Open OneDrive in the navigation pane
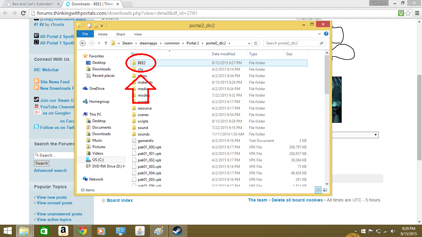This screenshot has height=237, width=422. pos(97,89)
